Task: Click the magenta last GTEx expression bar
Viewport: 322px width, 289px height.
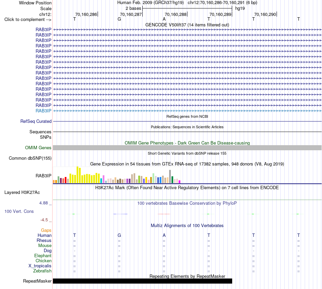Action: pyautogui.click(x=180, y=182)
